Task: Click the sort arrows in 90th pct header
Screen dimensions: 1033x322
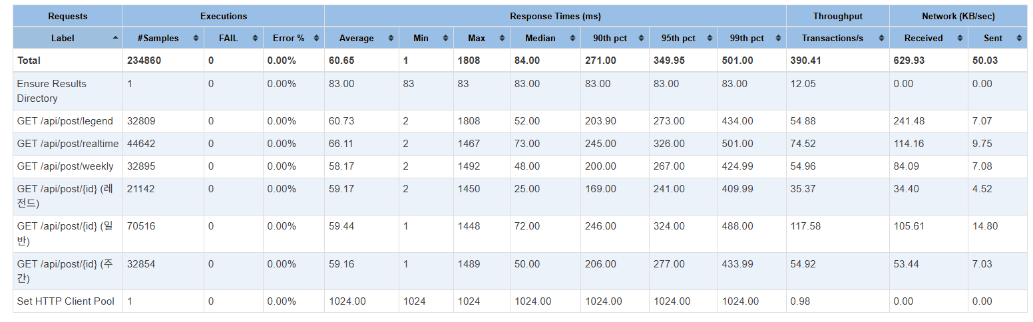Action: click(642, 39)
